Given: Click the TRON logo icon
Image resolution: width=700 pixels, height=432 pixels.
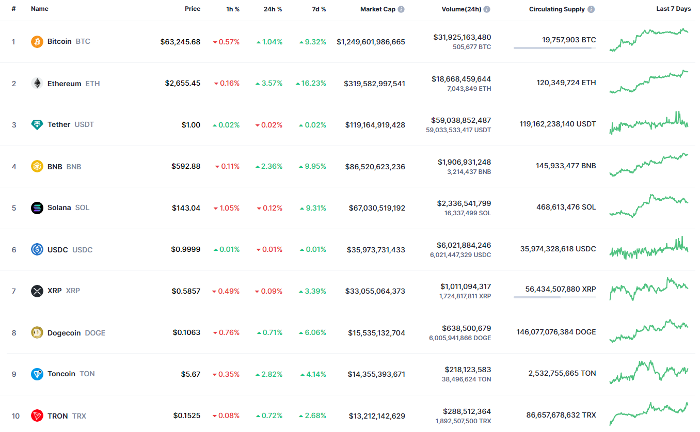Looking at the screenshot, I should point(37,416).
